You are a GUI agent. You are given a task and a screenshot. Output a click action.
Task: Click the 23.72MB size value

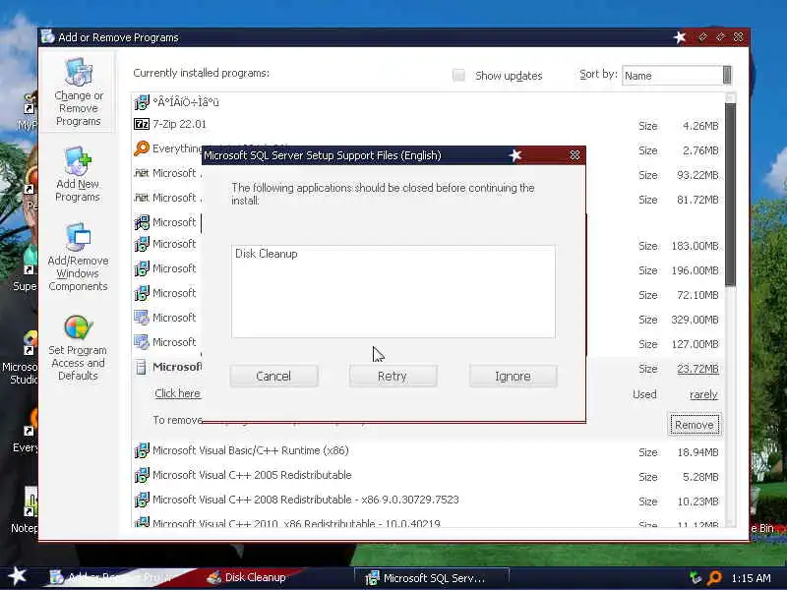click(x=697, y=369)
